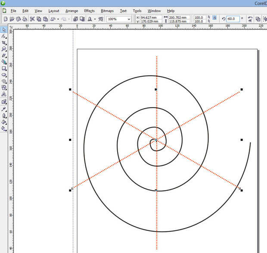Expand the undo history dropdown arrow

[x=58, y=19]
